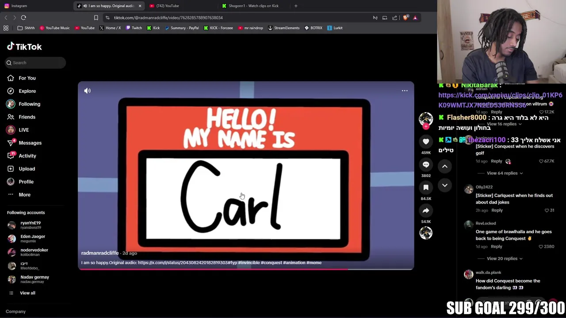Reload the page

pyautogui.click(x=23, y=18)
